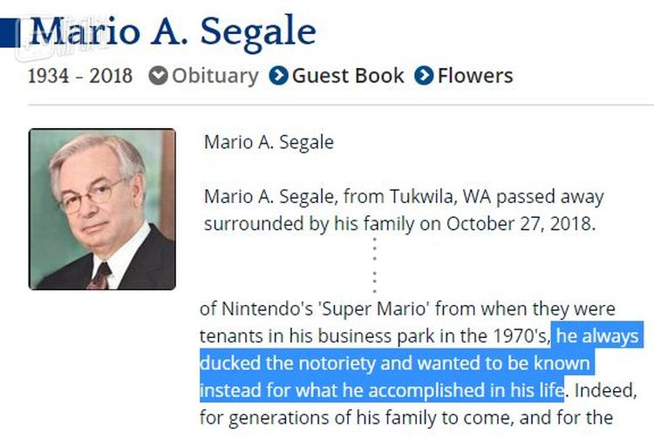Viewport: 654px width, 440px height.
Task: Click the word Indeed after the highlight
Action: point(598,388)
